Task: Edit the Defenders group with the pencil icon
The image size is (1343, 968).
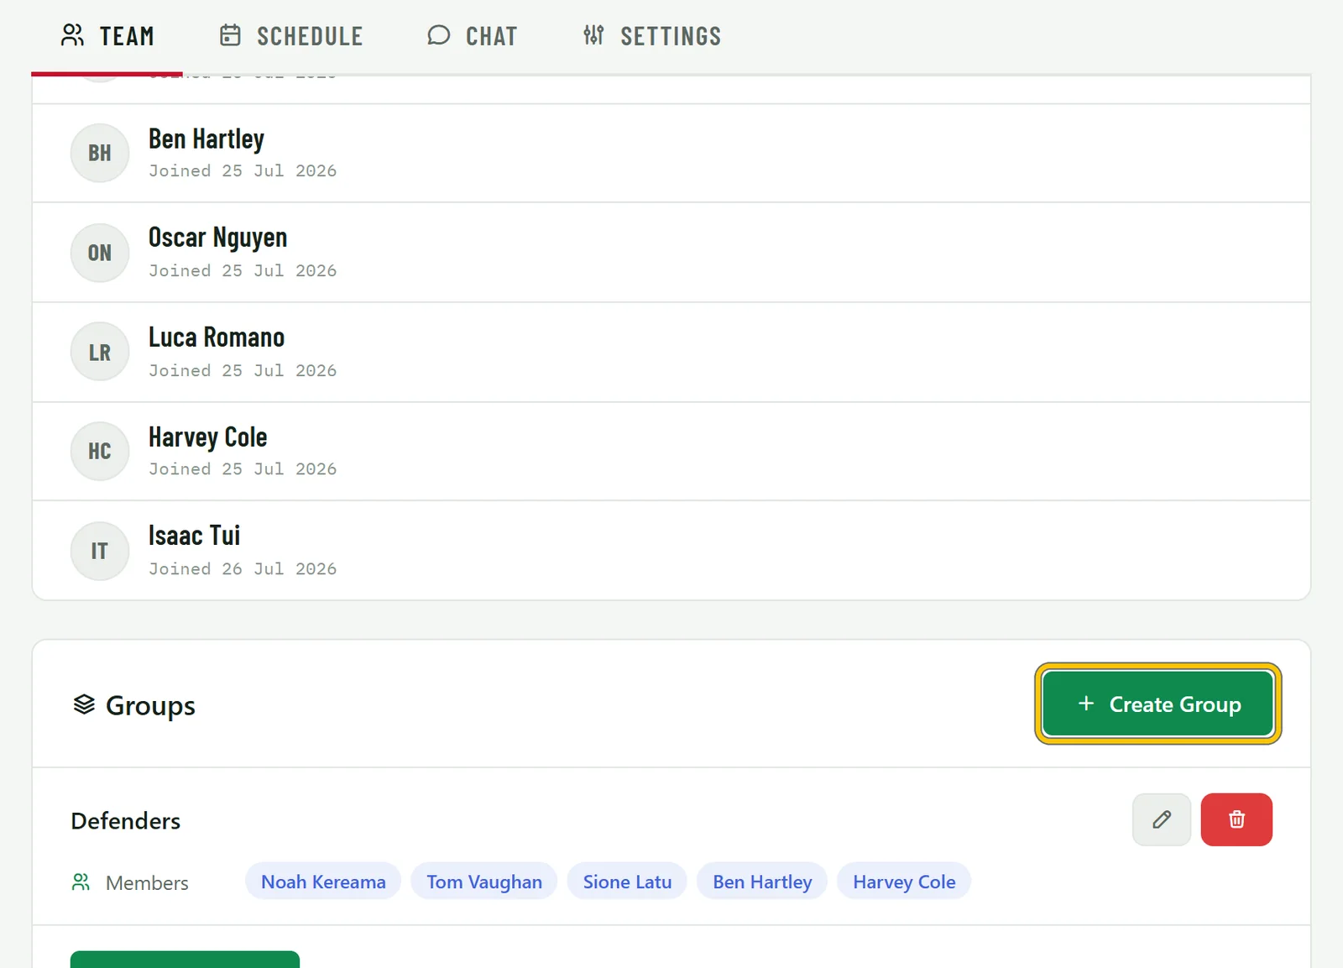Action: (1162, 819)
